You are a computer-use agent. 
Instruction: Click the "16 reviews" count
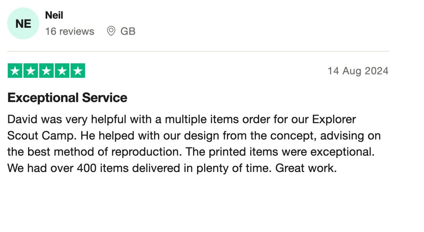point(70,31)
